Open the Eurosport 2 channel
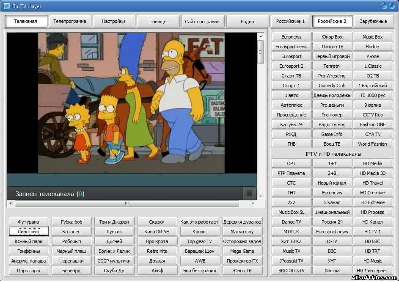The width and height of the screenshot is (399, 282). pos(292,66)
